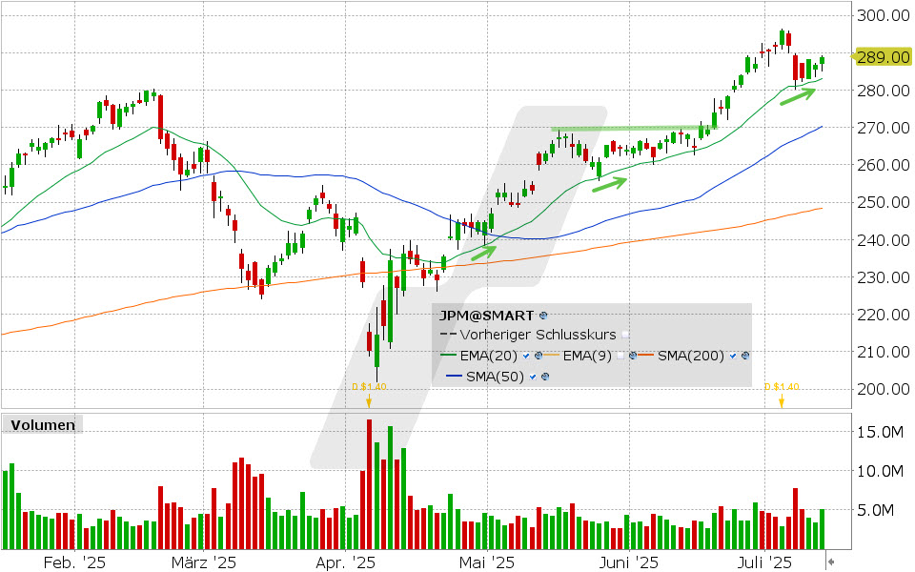Open EMA(9) indicator settings icon

point(633,356)
